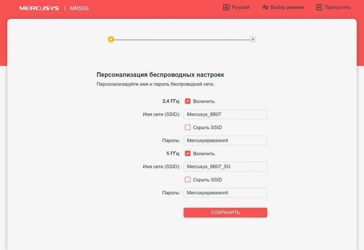This screenshot has width=364, height=250.
Task: Disable the 5 ГГц network checkbox
Action: point(188,154)
